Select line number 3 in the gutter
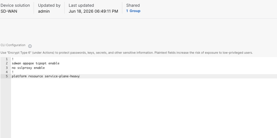Image resolution: width=277 pixels, height=138 pixels. pyautogui.click(x=7, y=68)
